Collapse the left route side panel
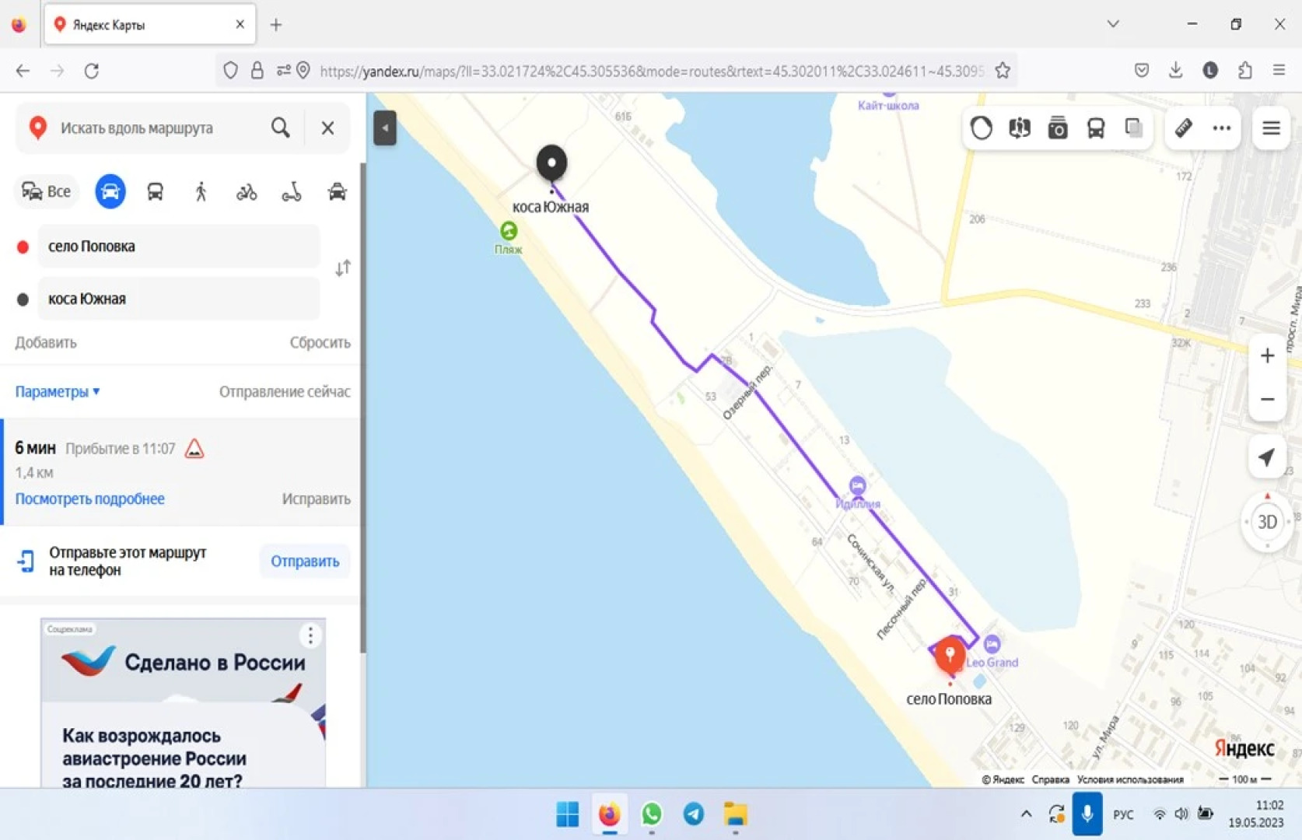Image resolution: width=1302 pixels, height=840 pixels. tap(385, 128)
